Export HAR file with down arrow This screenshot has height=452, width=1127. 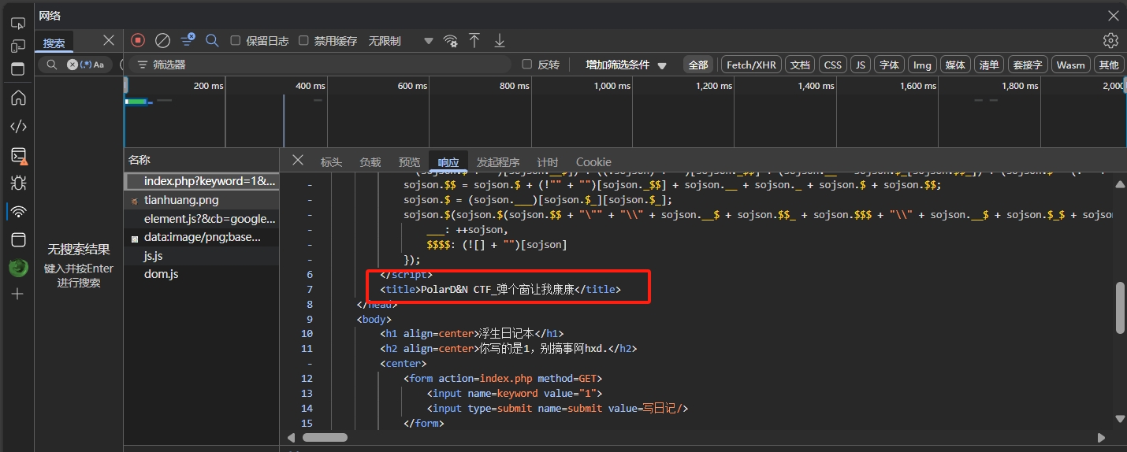click(x=499, y=40)
